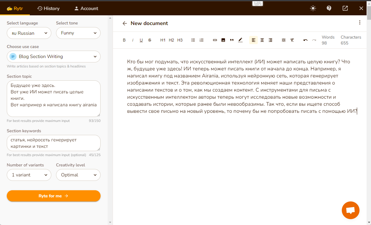Select all text icon
371x225 pixels.
pyautogui.click(x=284, y=40)
